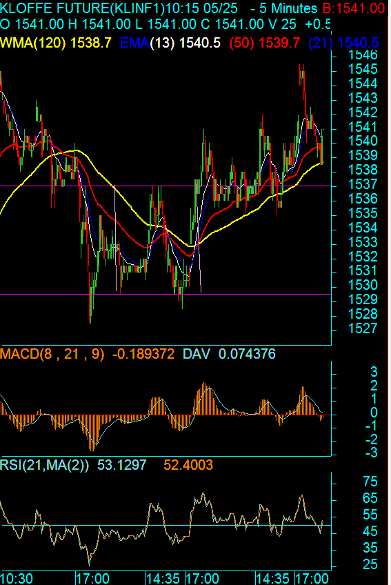Click the EMA(13) indicator label
The image size is (391, 585).
[x=147, y=43]
